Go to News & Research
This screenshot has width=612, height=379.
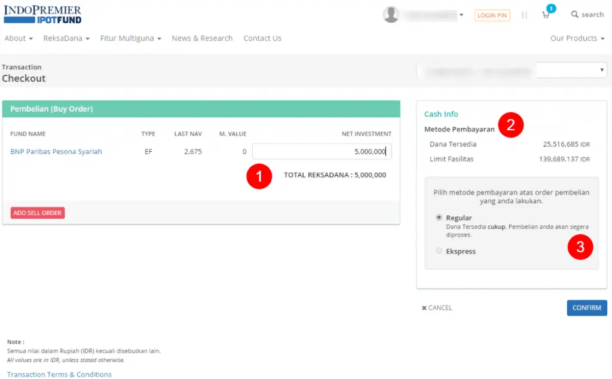[x=202, y=38]
